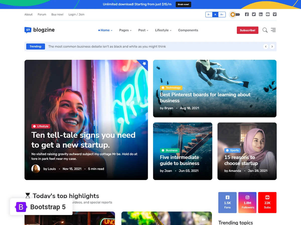Open the hamburger menu beside the search icon
This screenshot has height=225, width=301.
tap(273, 30)
